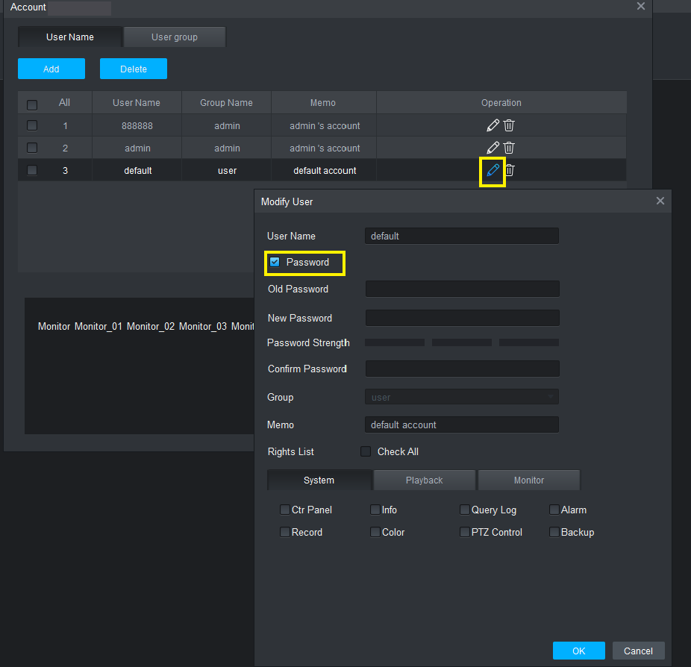691x667 pixels.
Task: Delete the admin user in row 2
Action: 509,148
